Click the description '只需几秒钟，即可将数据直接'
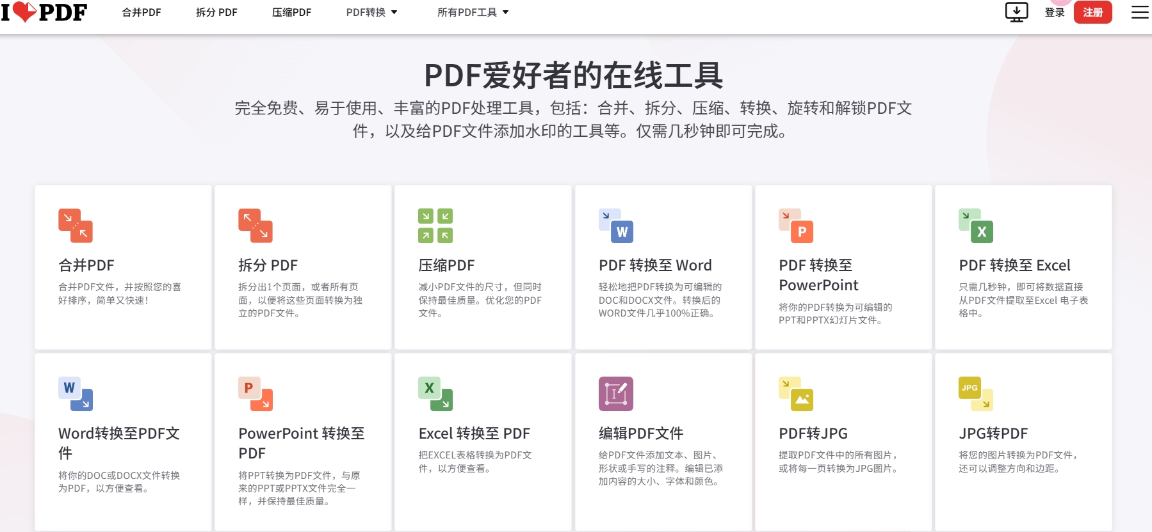The image size is (1152, 532). pos(1023,300)
